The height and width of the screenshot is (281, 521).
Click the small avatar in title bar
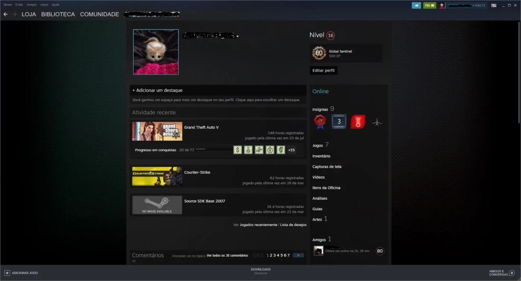pos(441,5)
